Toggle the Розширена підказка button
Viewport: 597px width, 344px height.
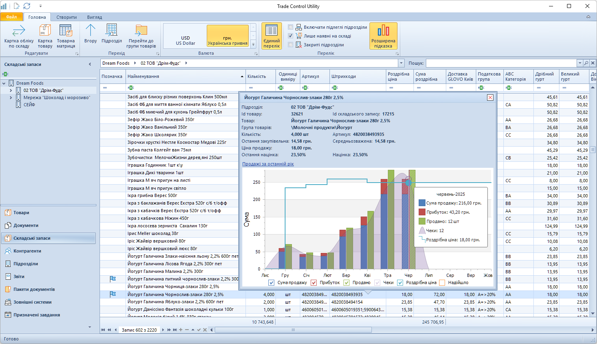[383, 36]
